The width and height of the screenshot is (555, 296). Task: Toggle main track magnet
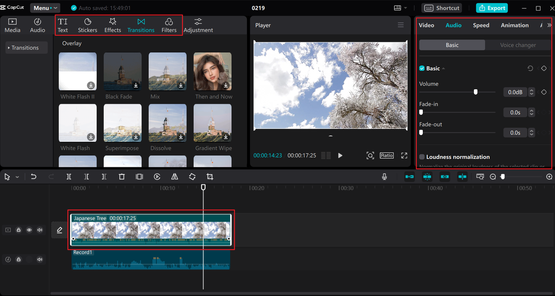(409, 177)
